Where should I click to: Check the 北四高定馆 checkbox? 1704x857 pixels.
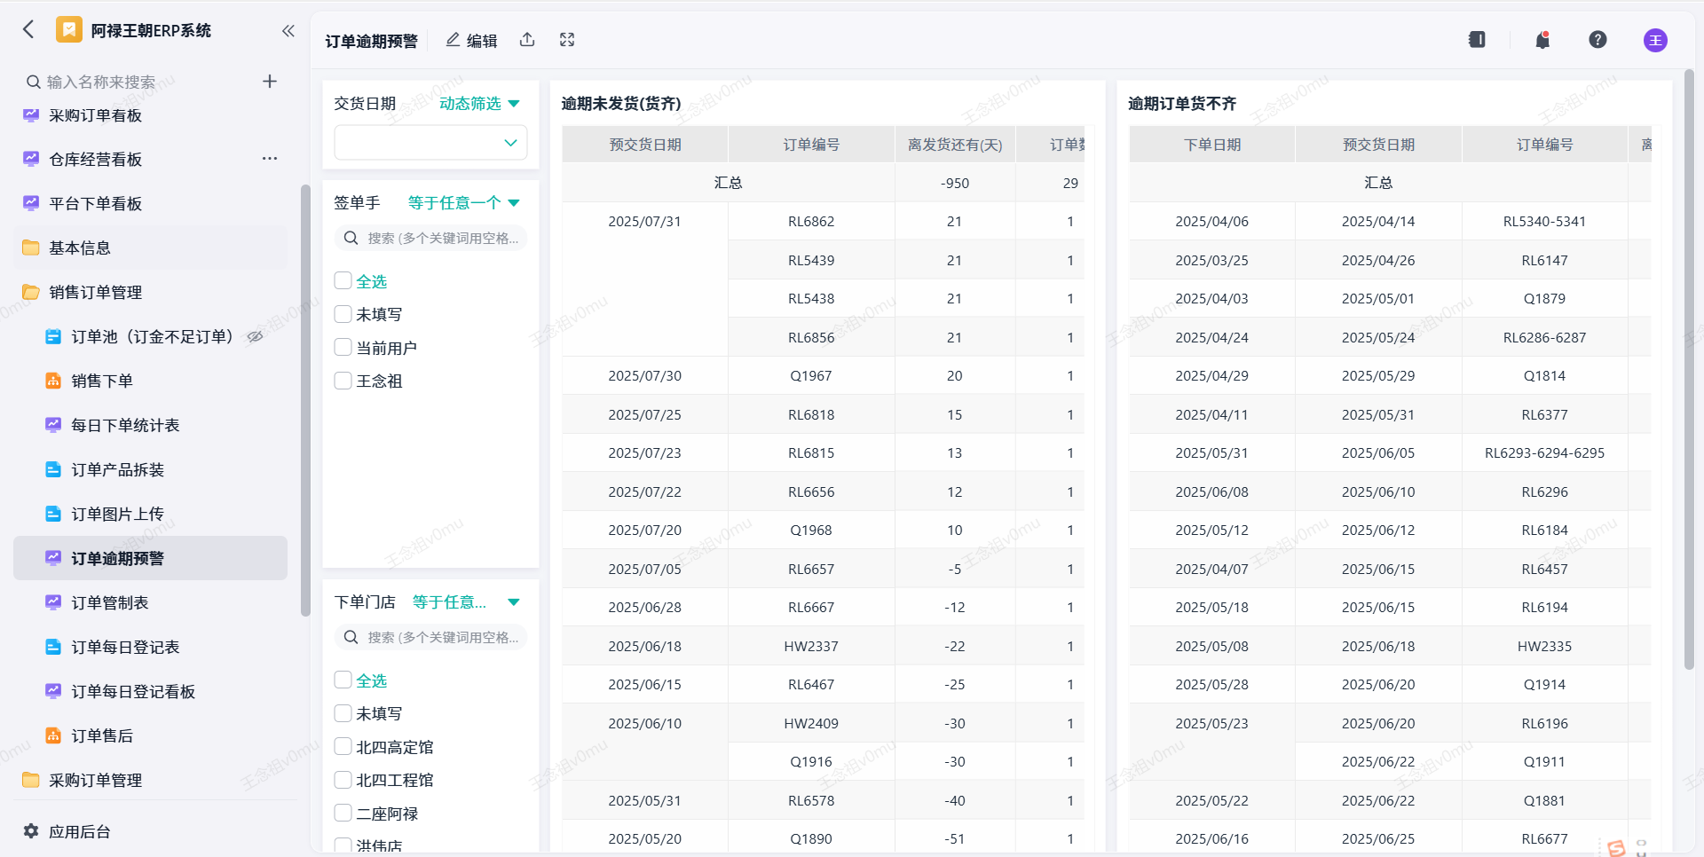(343, 746)
